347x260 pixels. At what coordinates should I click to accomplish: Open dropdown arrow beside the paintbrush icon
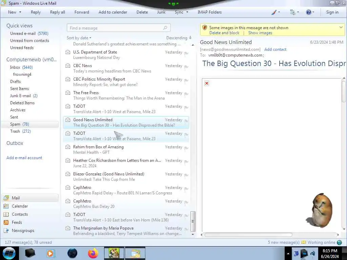tap(279, 12)
